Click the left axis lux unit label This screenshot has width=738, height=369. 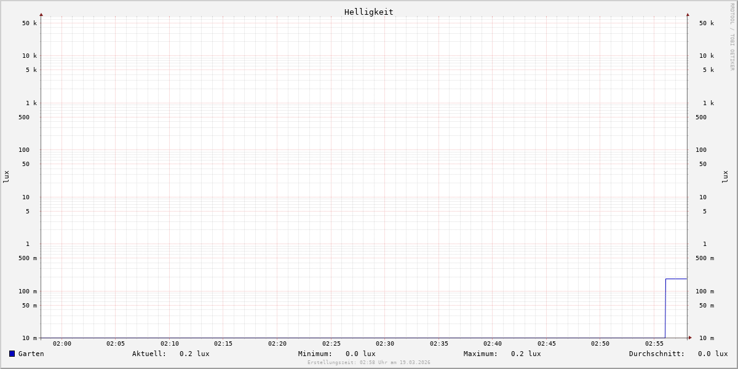[6, 177]
